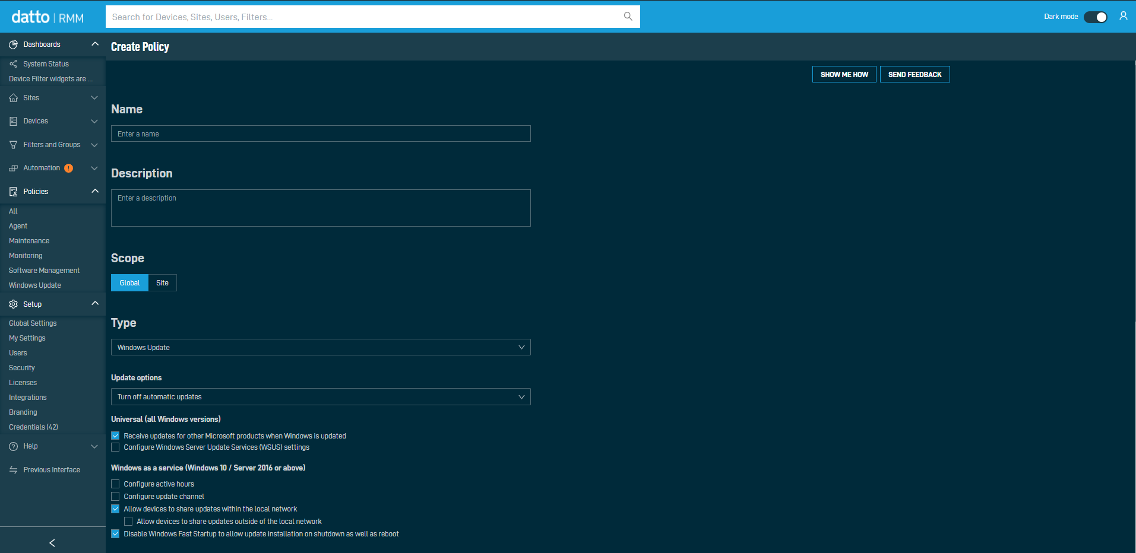This screenshot has width=1136, height=553.
Task: Click the Automation icon
Action: [x=13, y=169]
